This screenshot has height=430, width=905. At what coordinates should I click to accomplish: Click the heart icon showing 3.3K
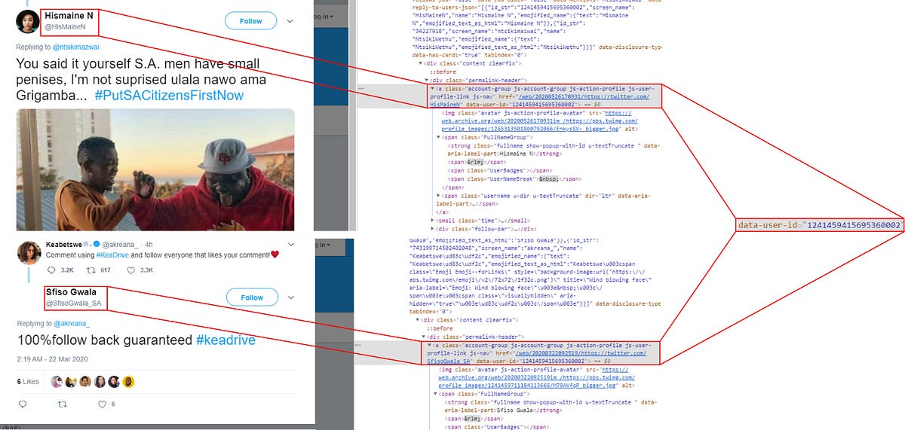tap(133, 269)
